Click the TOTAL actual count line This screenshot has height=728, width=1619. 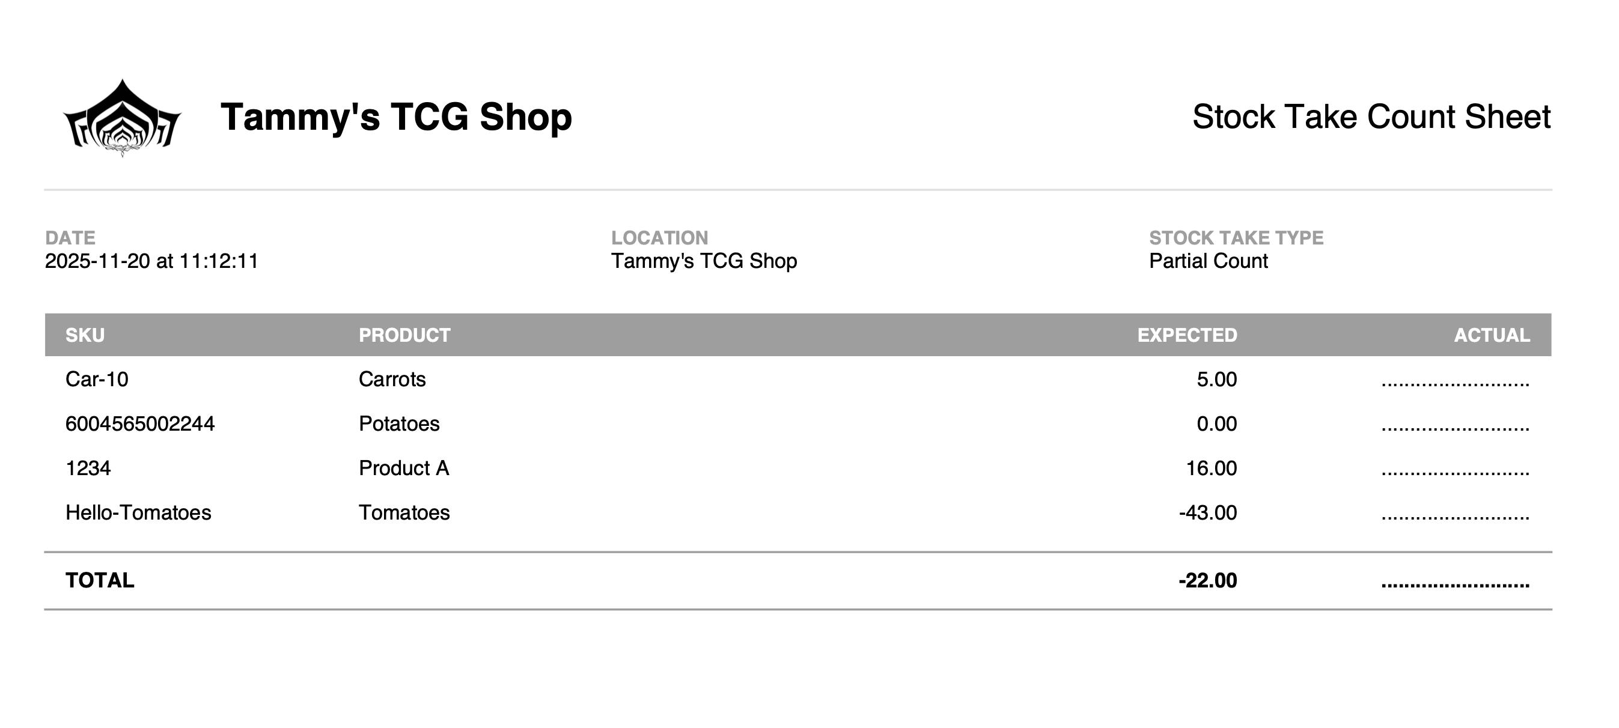pos(1455,583)
